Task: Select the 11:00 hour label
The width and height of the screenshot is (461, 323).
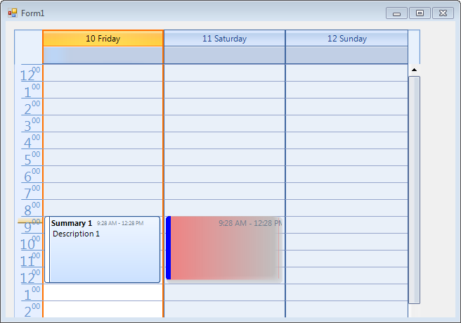Action: coord(31,259)
